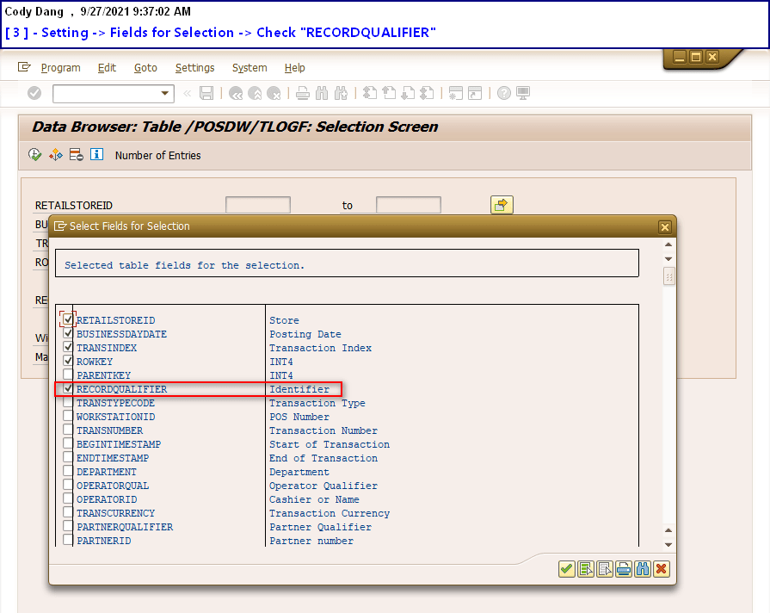Open Find with the binoculars icon in dialog
The height and width of the screenshot is (613, 770).
coord(642,569)
